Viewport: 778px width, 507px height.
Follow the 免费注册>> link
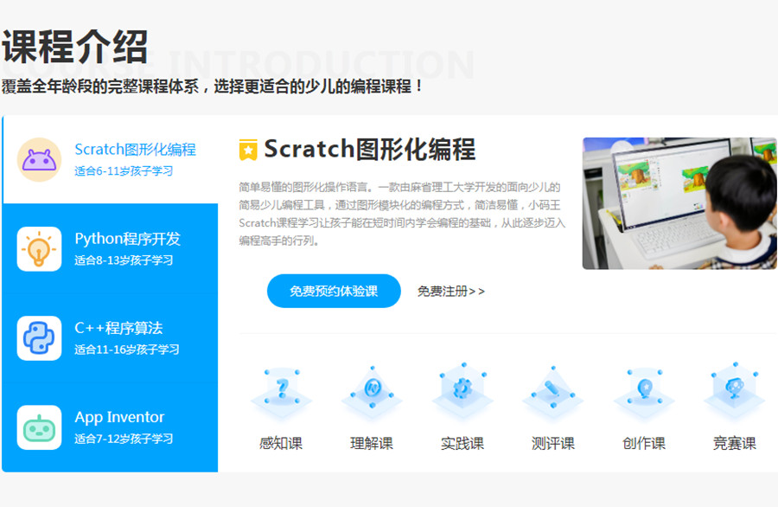pyautogui.click(x=451, y=292)
